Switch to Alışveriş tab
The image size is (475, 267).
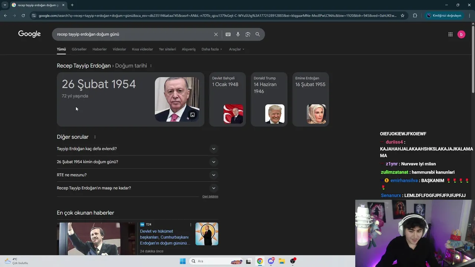(x=189, y=49)
